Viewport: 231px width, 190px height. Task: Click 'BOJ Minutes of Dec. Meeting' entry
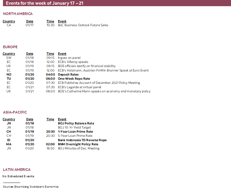79,149
